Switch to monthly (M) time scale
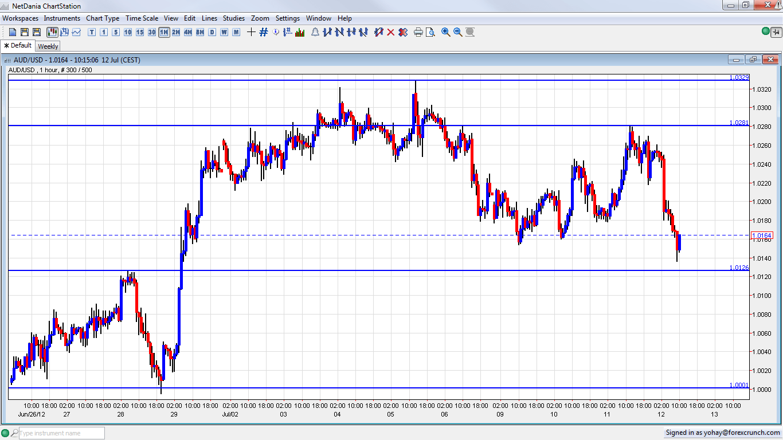The image size is (783, 440). tap(236, 32)
